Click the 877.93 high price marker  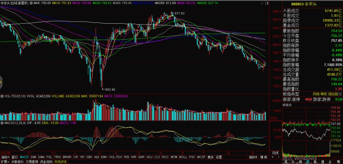click(x=179, y=13)
